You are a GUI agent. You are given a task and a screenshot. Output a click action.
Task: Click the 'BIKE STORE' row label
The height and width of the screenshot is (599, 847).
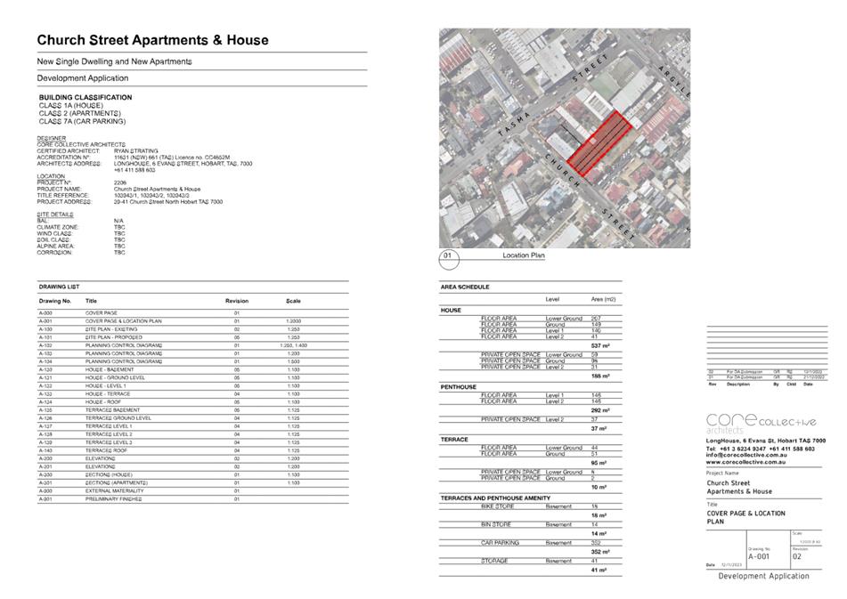[x=498, y=506]
